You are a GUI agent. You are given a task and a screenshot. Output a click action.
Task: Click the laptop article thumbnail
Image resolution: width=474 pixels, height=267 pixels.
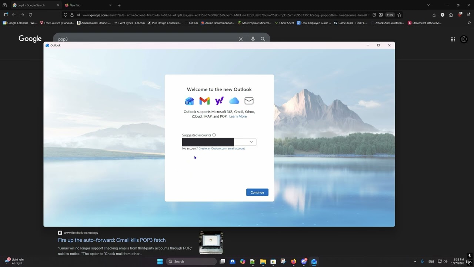(211, 242)
